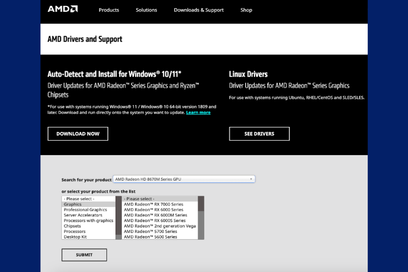This screenshot has height=272, width=408.
Task: Choose Processors with graphics category
Action: (x=88, y=221)
